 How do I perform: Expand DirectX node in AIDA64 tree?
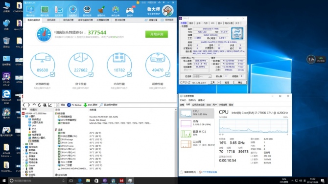(x=23, y=165)
